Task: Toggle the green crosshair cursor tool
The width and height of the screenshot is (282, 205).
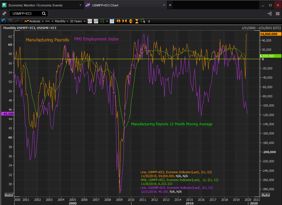Action: 102,21
